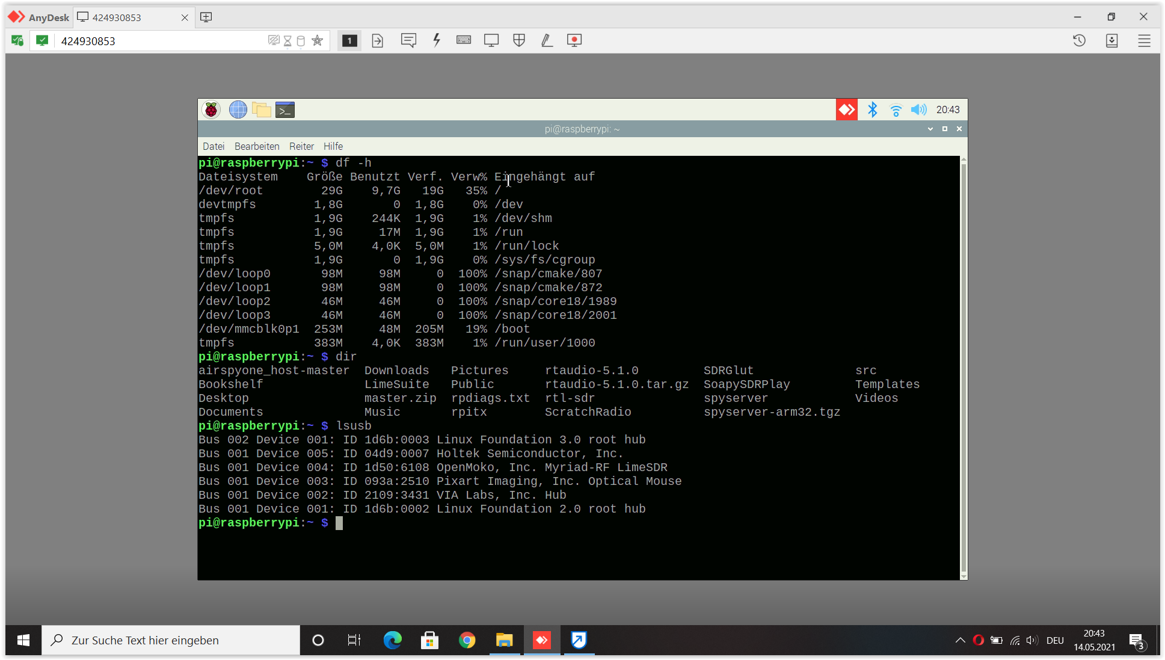Viewport: 1165px width, 660px height.
Task: Open the file transfer icon
Action: click(378, 40)
